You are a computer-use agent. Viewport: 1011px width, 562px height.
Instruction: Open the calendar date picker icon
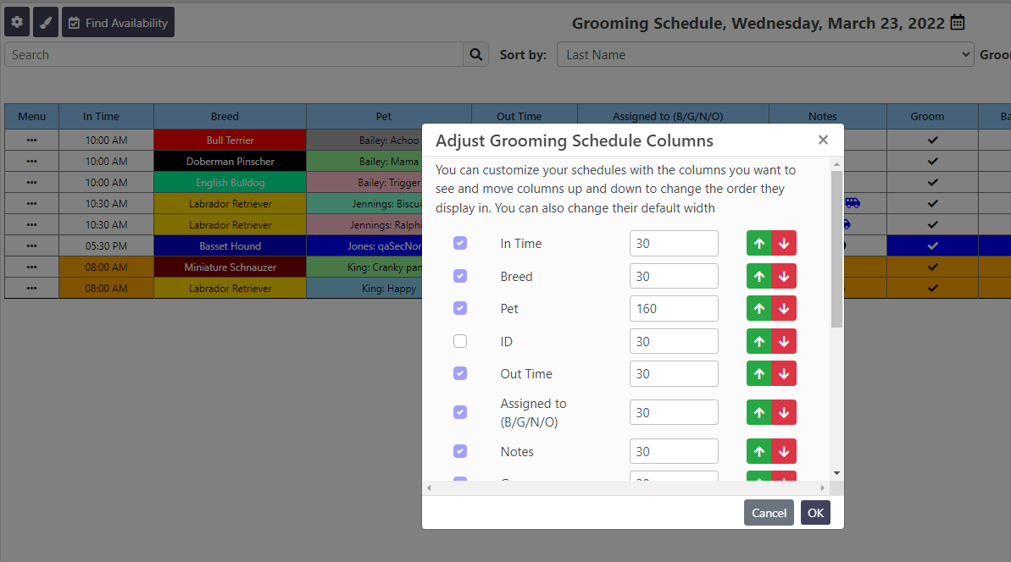click(958, 23)
